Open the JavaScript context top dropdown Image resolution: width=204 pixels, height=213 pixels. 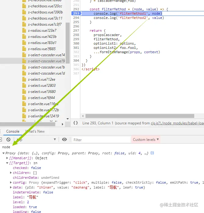(x=36, y=140)
